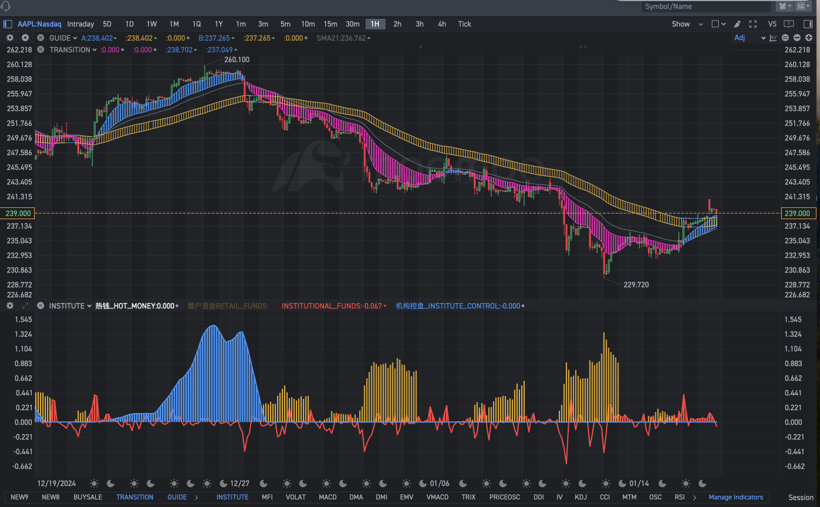Select the drawing brush tool

click(737, 24)
